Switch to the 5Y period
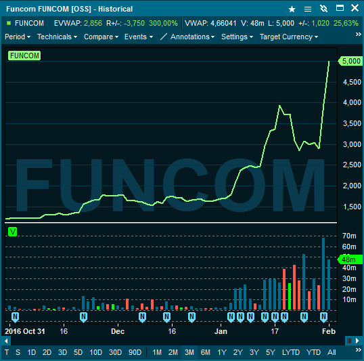 point(271,352)
